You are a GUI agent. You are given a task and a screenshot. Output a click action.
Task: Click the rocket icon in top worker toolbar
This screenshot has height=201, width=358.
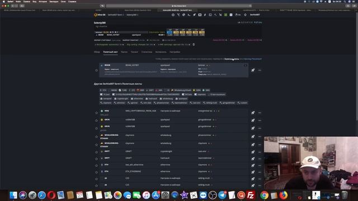tap(194, 15)
